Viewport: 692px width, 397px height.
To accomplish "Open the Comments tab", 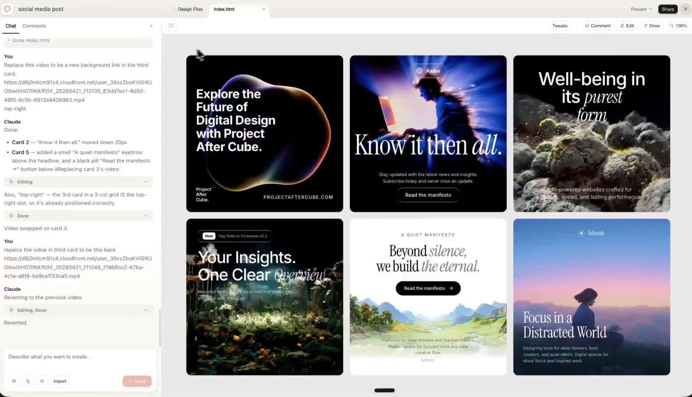I will [34, 26].
